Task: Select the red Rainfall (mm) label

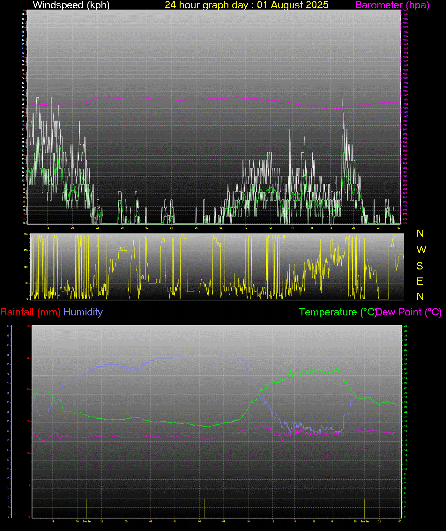Action: pos(30,312)
